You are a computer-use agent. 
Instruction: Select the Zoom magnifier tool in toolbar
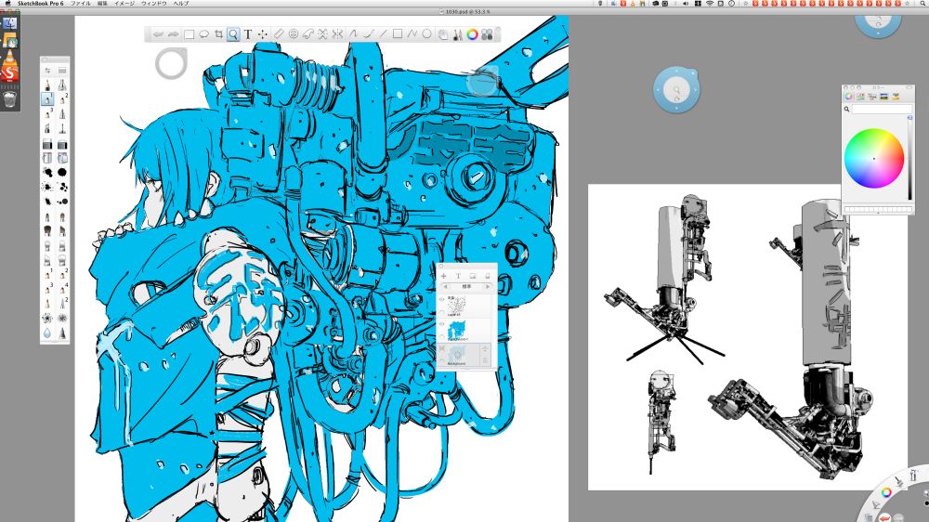pos(233,34)
